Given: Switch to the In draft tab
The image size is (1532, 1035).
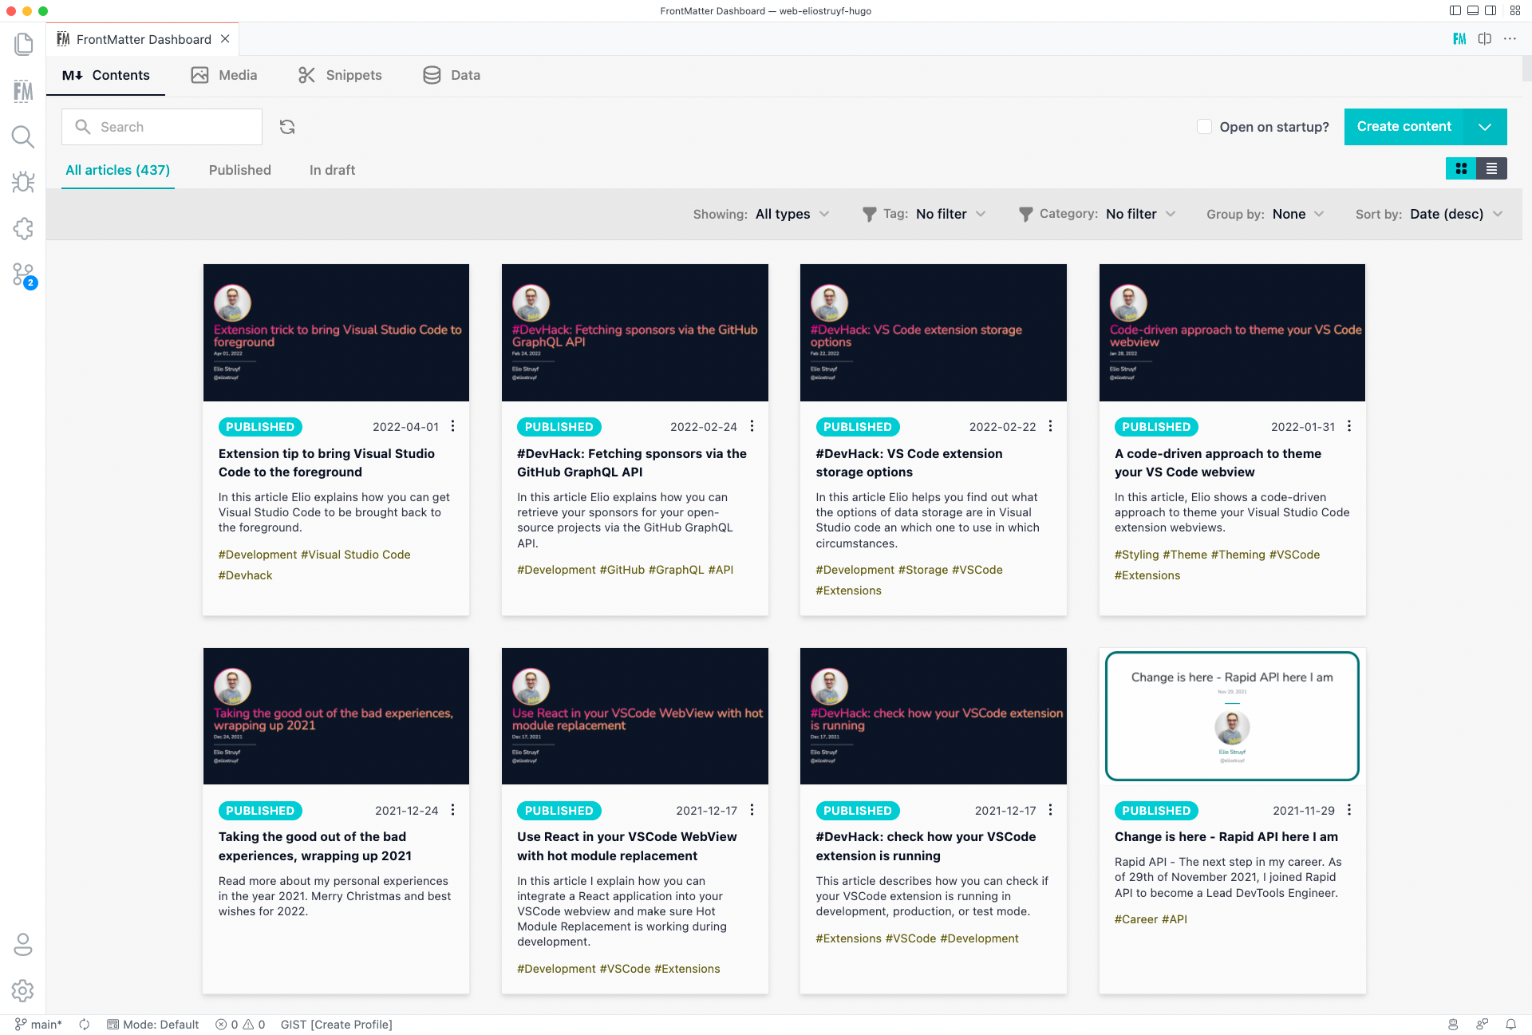Looking at the screenshot, I should coord(331,170).
